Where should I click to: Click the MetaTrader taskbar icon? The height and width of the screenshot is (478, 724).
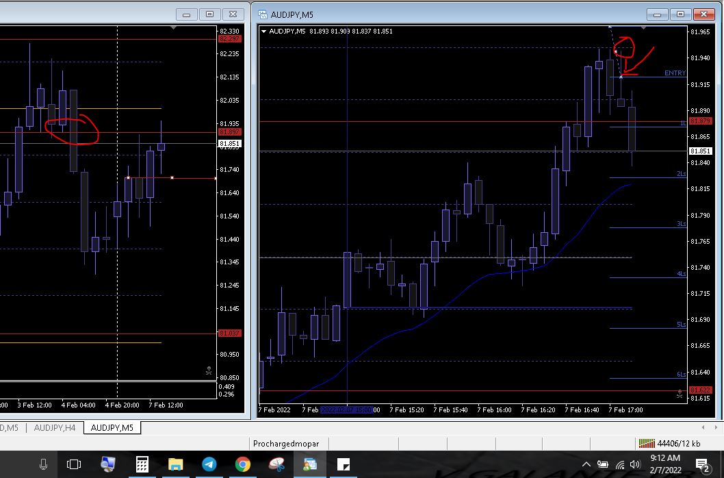point(310,464)
